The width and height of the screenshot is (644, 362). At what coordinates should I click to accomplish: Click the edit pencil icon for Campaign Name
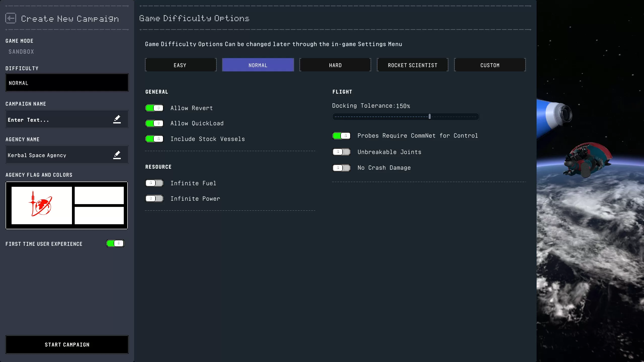pos(117,119)
